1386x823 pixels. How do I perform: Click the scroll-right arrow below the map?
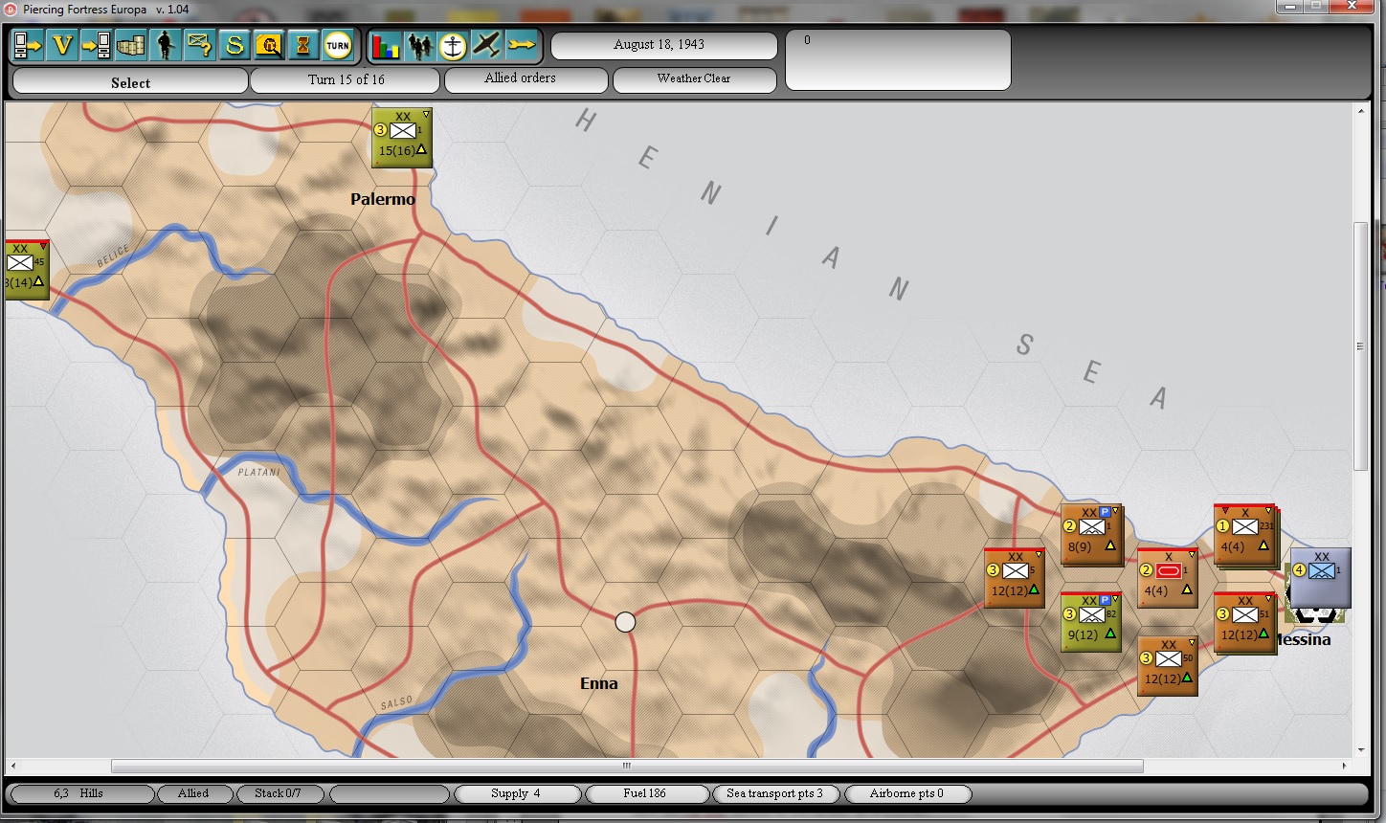1344,766
